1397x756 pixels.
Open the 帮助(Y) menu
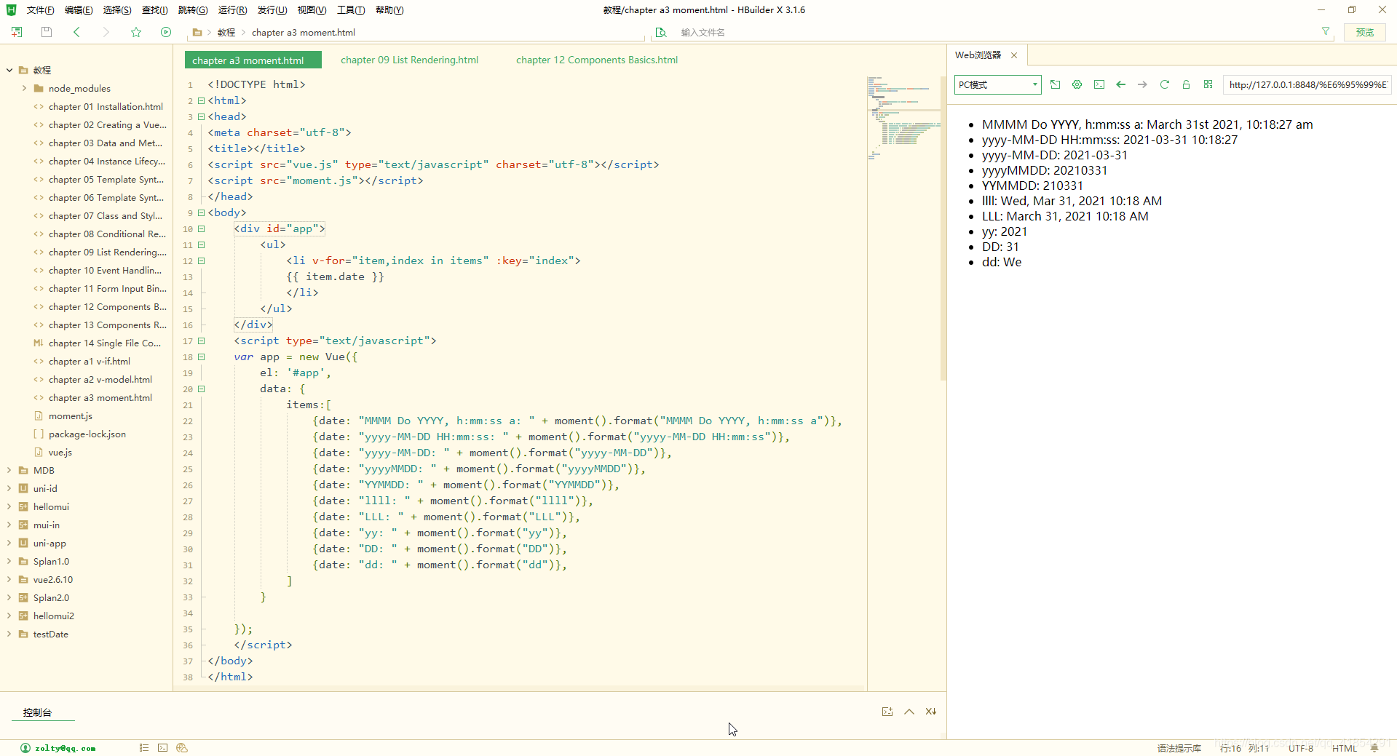(x=389, y=10)
